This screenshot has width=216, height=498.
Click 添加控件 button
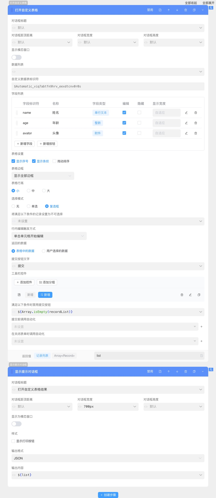(24, 282)
